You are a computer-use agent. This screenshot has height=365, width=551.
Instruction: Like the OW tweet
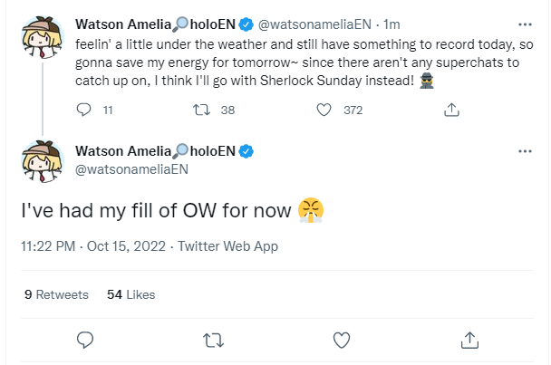click(x=342, y=341)
